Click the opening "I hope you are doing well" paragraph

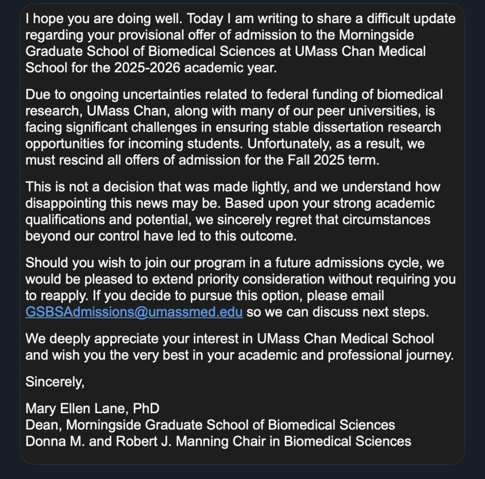click(226, 43)
